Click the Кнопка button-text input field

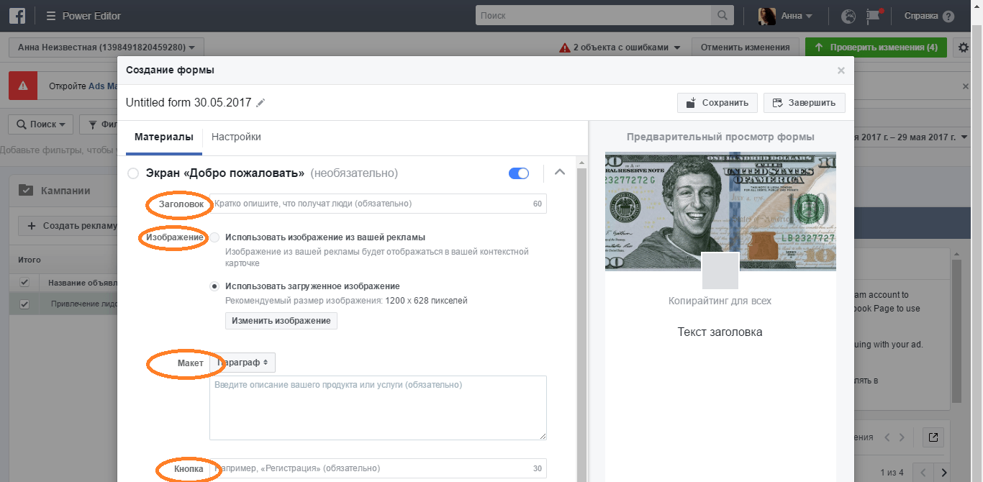click(378, 468)
